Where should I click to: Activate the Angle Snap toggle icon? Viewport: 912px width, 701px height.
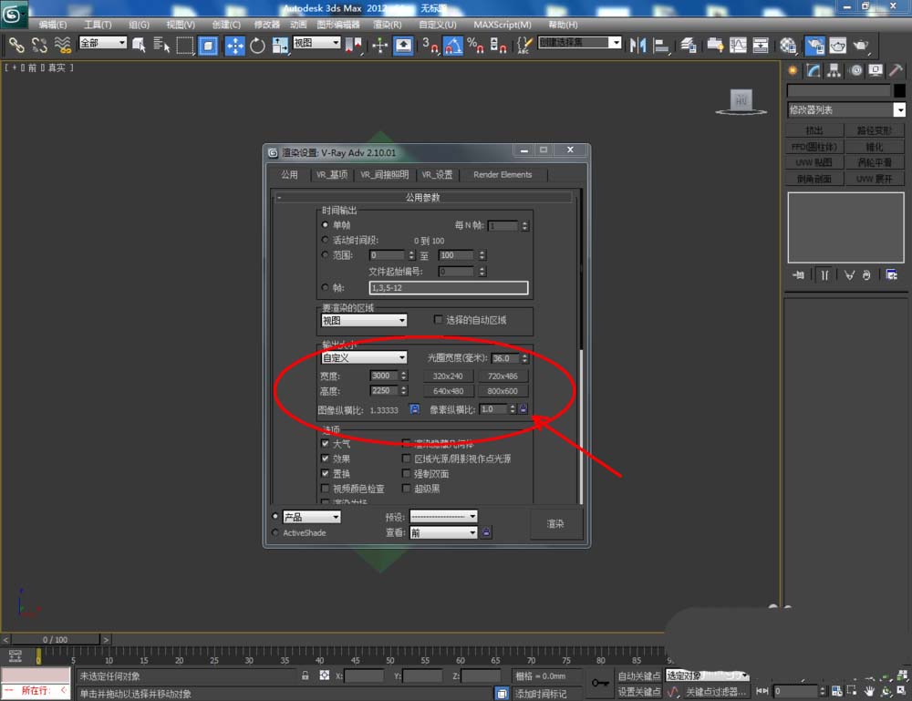click(x=453, y=45)
